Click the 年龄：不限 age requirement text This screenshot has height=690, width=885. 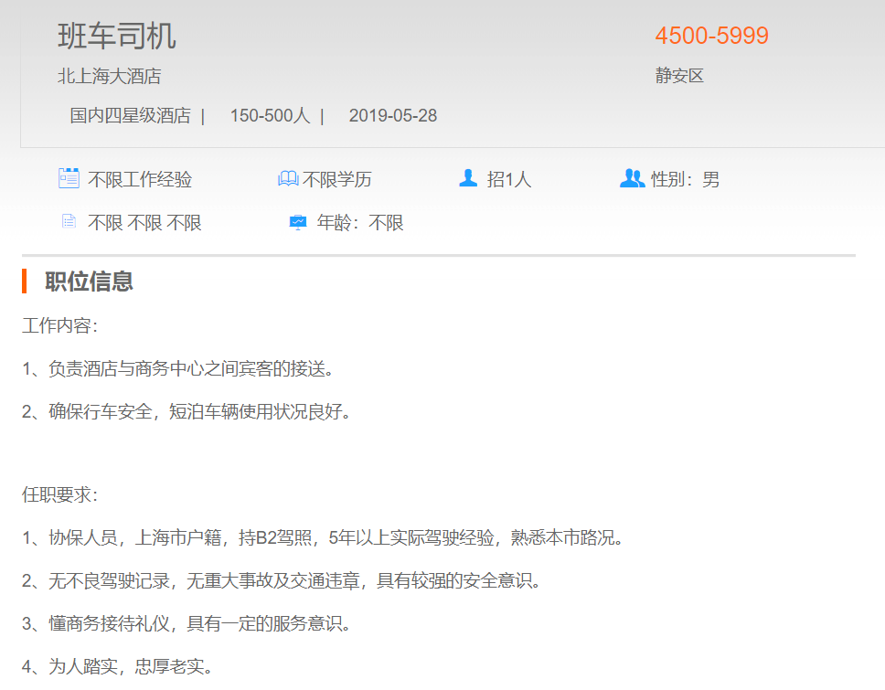(x=360, y=223)
